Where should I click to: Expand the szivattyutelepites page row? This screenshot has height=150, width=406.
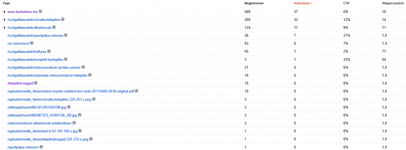coord(5,20)
